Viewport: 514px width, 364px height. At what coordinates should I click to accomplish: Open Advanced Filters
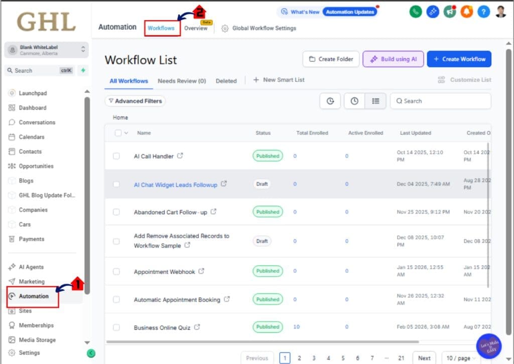click(x=135, y=101)
